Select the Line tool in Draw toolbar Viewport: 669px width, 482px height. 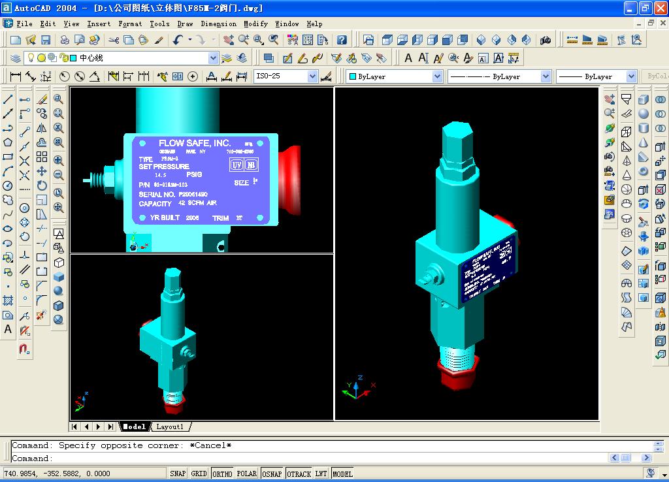click(8, 99)
